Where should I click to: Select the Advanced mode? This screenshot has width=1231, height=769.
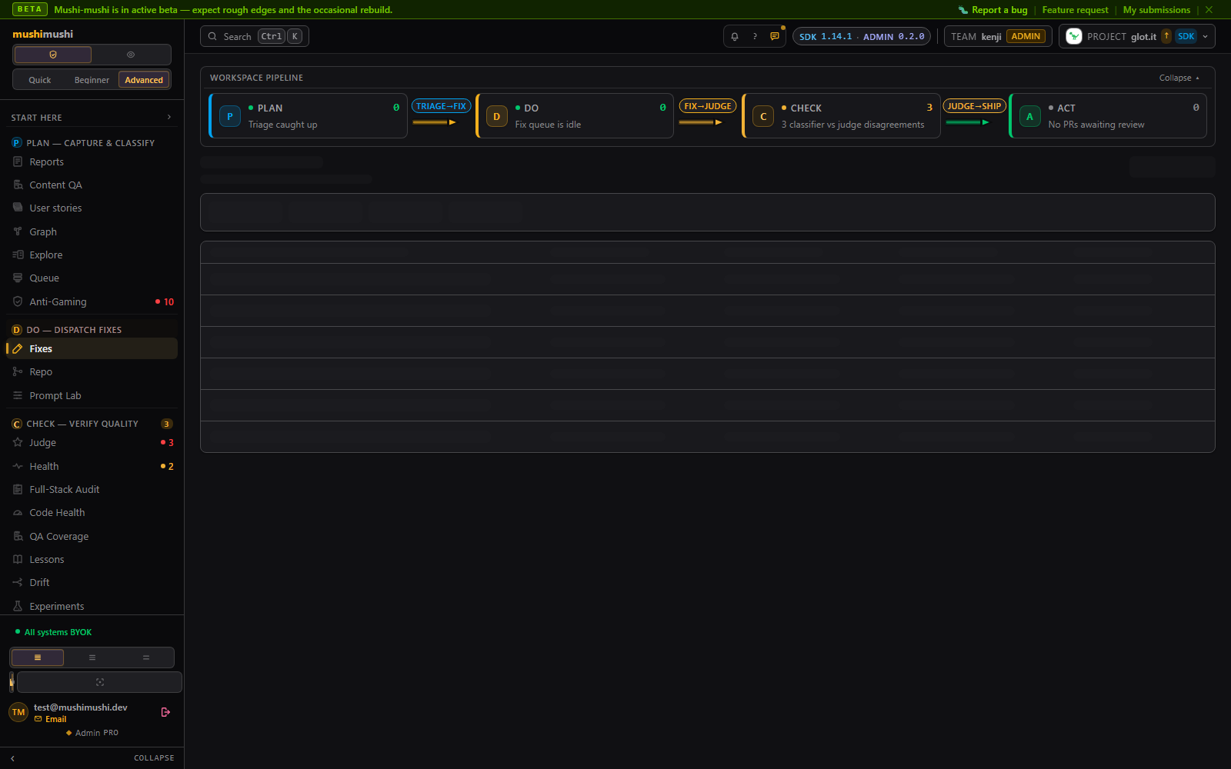point(144,80)
